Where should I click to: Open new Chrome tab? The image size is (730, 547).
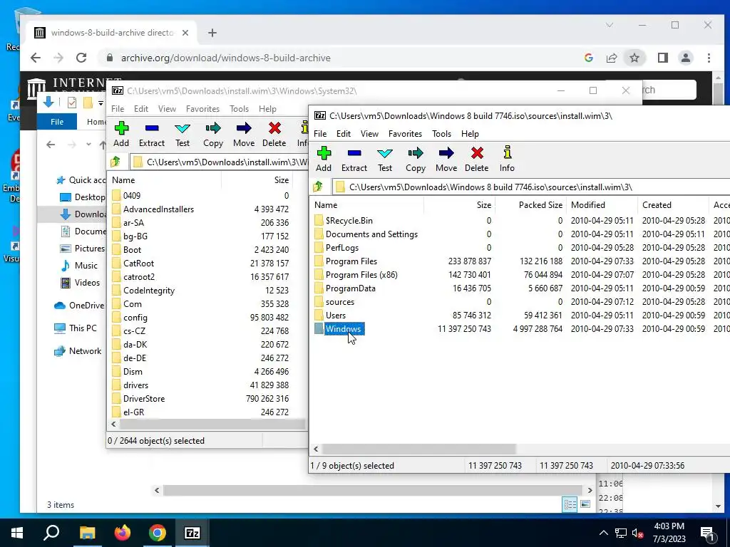tap(212, 33)
